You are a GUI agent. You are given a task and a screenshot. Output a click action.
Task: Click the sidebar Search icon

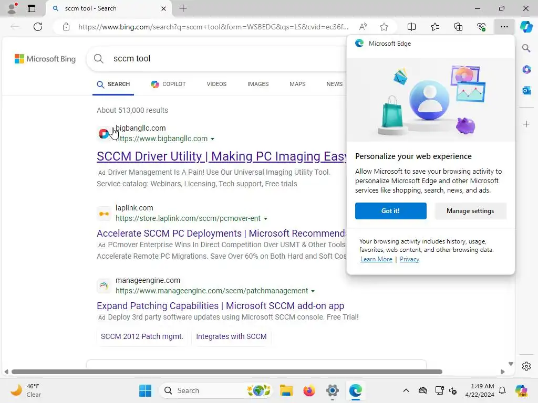coord(526,48)
